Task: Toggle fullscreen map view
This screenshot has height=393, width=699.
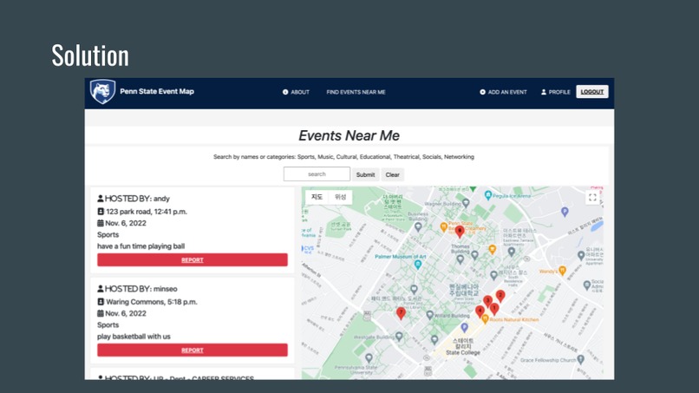Action: click(592, 197)
